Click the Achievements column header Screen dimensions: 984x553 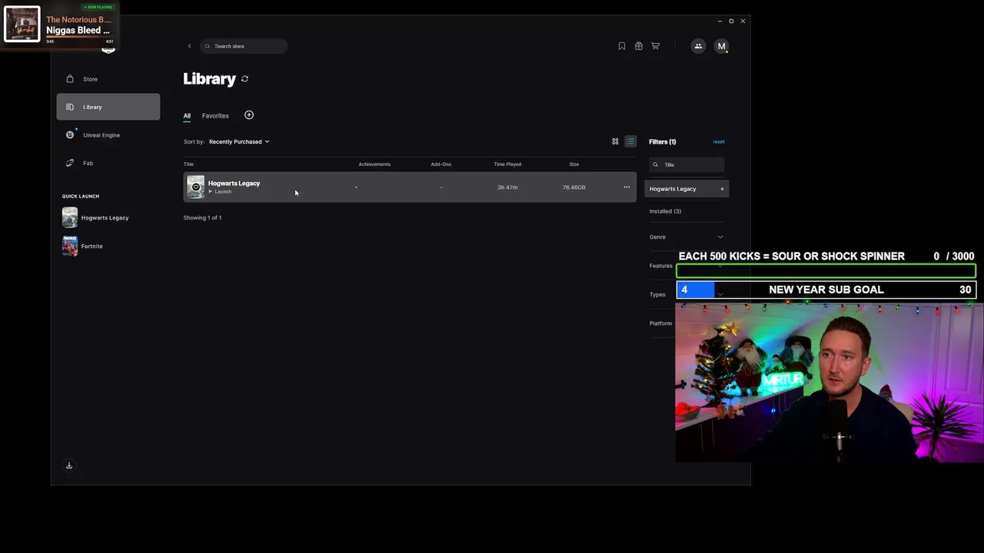point(374,164)
